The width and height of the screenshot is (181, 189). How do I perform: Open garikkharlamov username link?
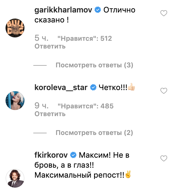click(63, 10)
